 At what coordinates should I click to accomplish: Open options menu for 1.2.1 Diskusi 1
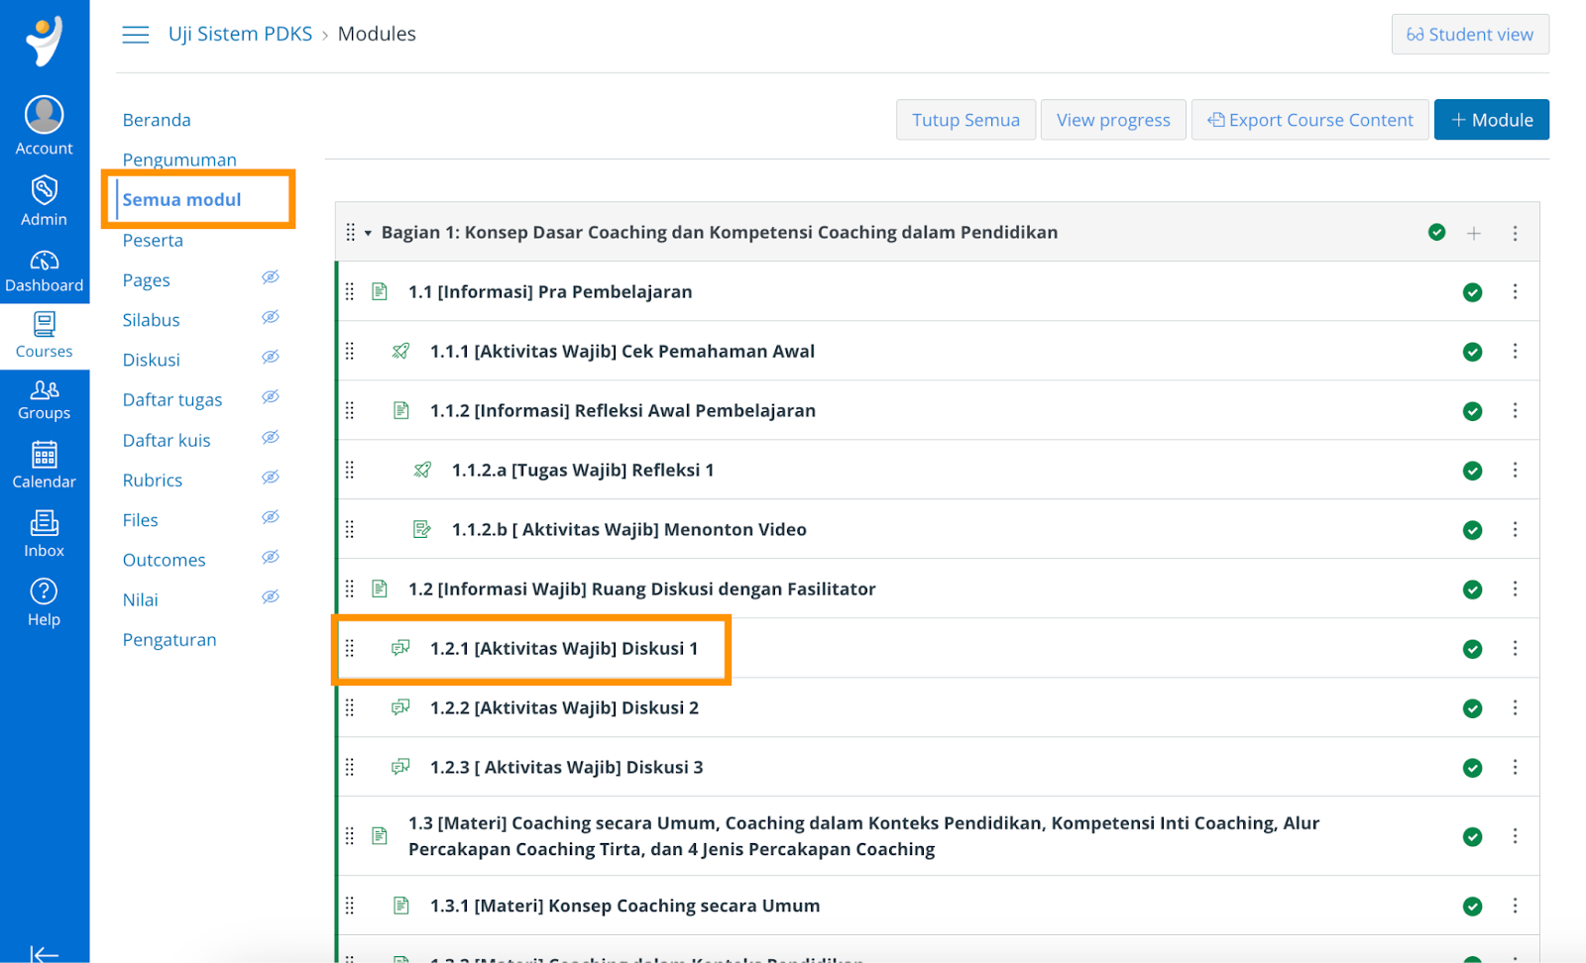(x=1515, y=649)
